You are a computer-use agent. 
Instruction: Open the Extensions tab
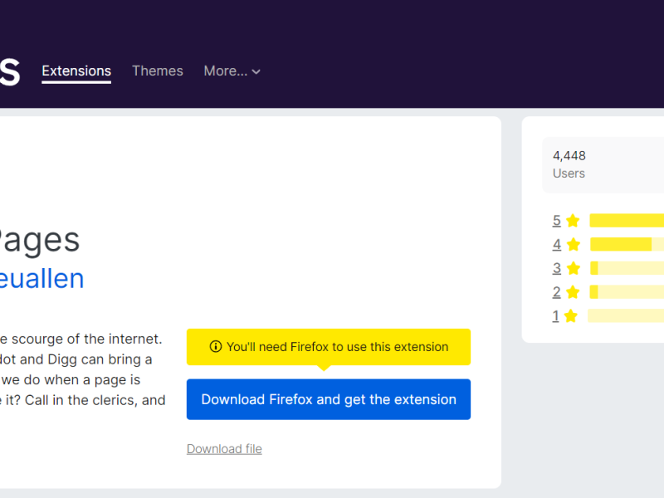(76, 71)
